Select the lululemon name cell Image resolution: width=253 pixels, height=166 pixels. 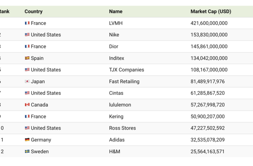(120, 105)
